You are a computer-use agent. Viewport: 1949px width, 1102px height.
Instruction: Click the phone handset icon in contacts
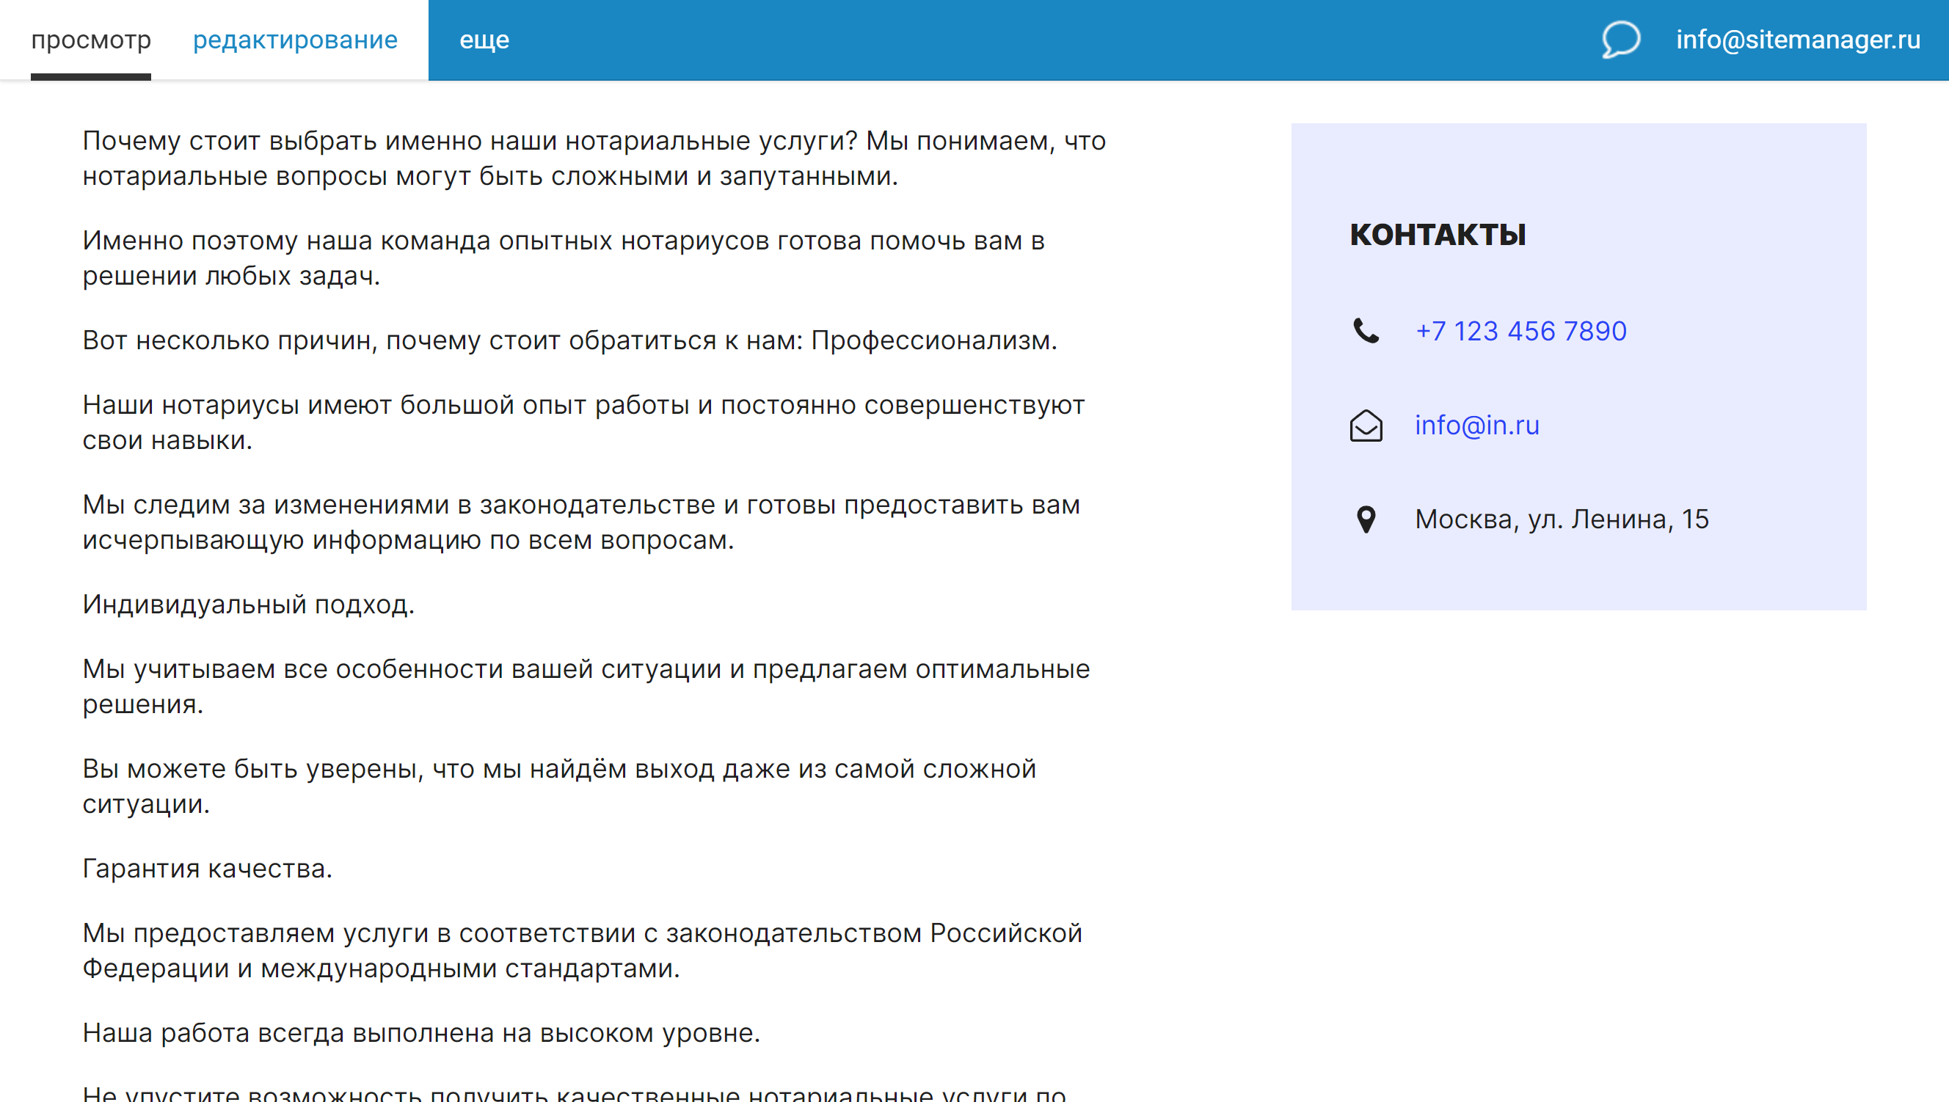(1367, 330)
